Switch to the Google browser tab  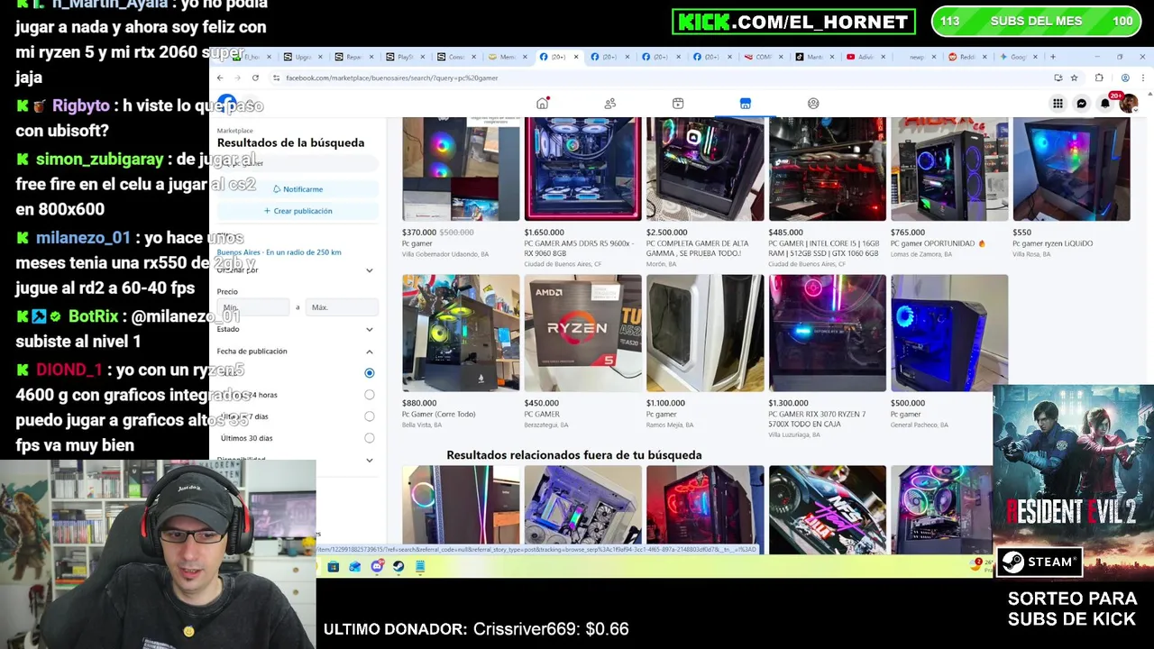[1019, 57]
